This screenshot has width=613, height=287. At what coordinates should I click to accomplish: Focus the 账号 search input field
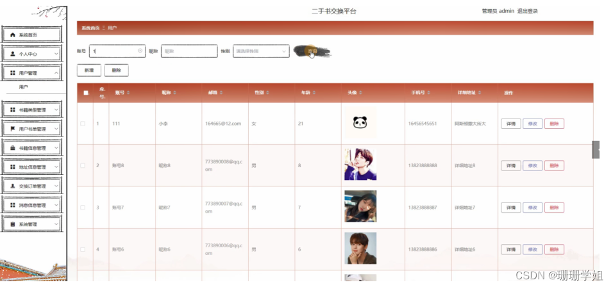117,51
